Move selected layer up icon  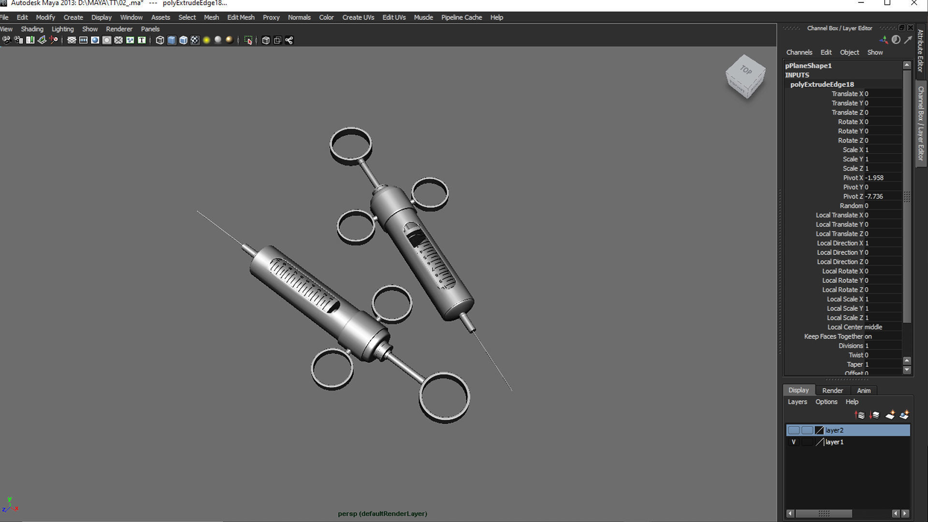pyautogui.click(x=860, y=415)
